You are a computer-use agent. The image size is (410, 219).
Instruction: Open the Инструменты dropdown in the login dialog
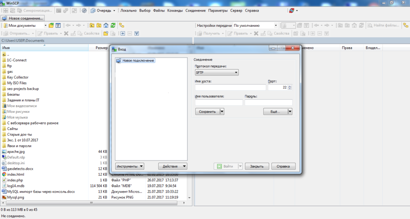[130, 166]
